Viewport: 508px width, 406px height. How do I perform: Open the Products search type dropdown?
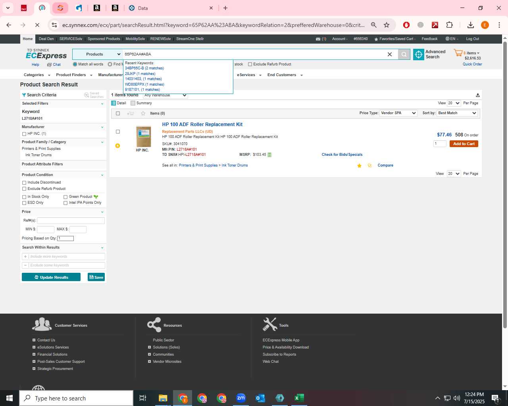(98, 54)
